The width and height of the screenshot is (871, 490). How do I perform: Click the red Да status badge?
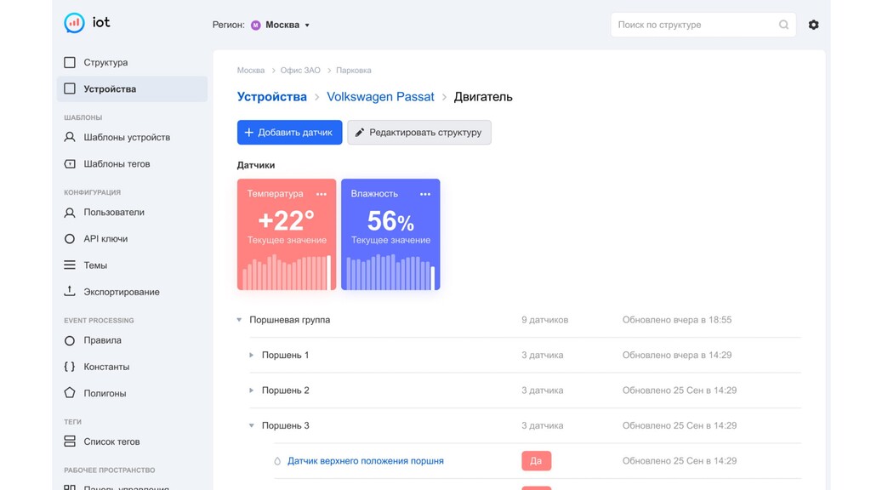536,461
